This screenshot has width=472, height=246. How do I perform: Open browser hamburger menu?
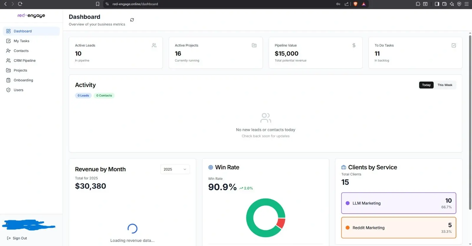pyautogui.click(x=466, y=4)
